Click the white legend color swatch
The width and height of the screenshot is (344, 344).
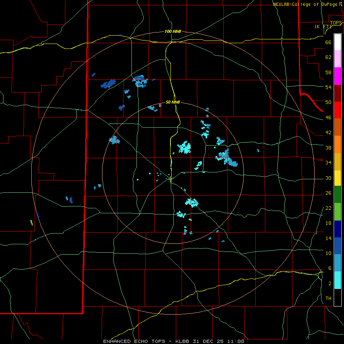point(338,42)
